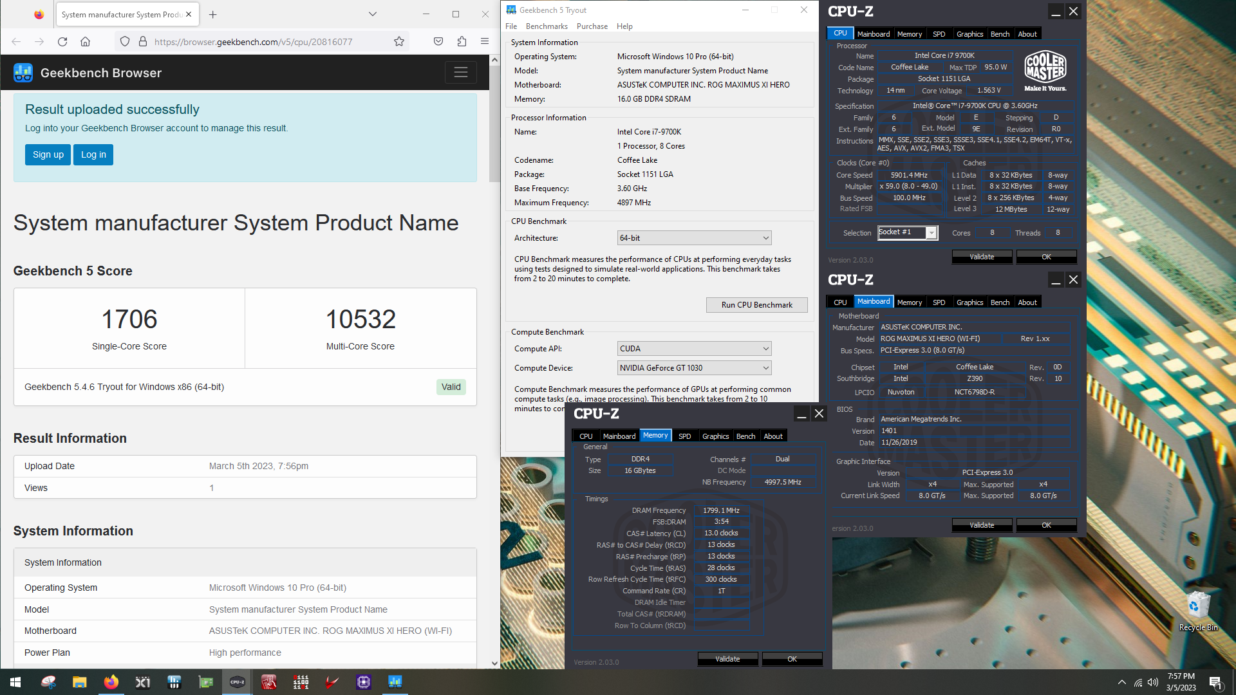Select CPU tab in Mainboard CPU-Z window

[x=840, y=302]
